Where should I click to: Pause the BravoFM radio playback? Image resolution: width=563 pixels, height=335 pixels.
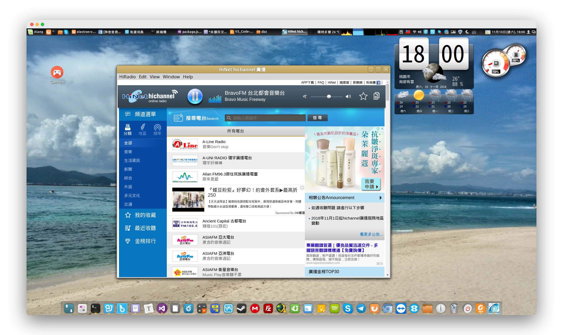tap(195, 96)
